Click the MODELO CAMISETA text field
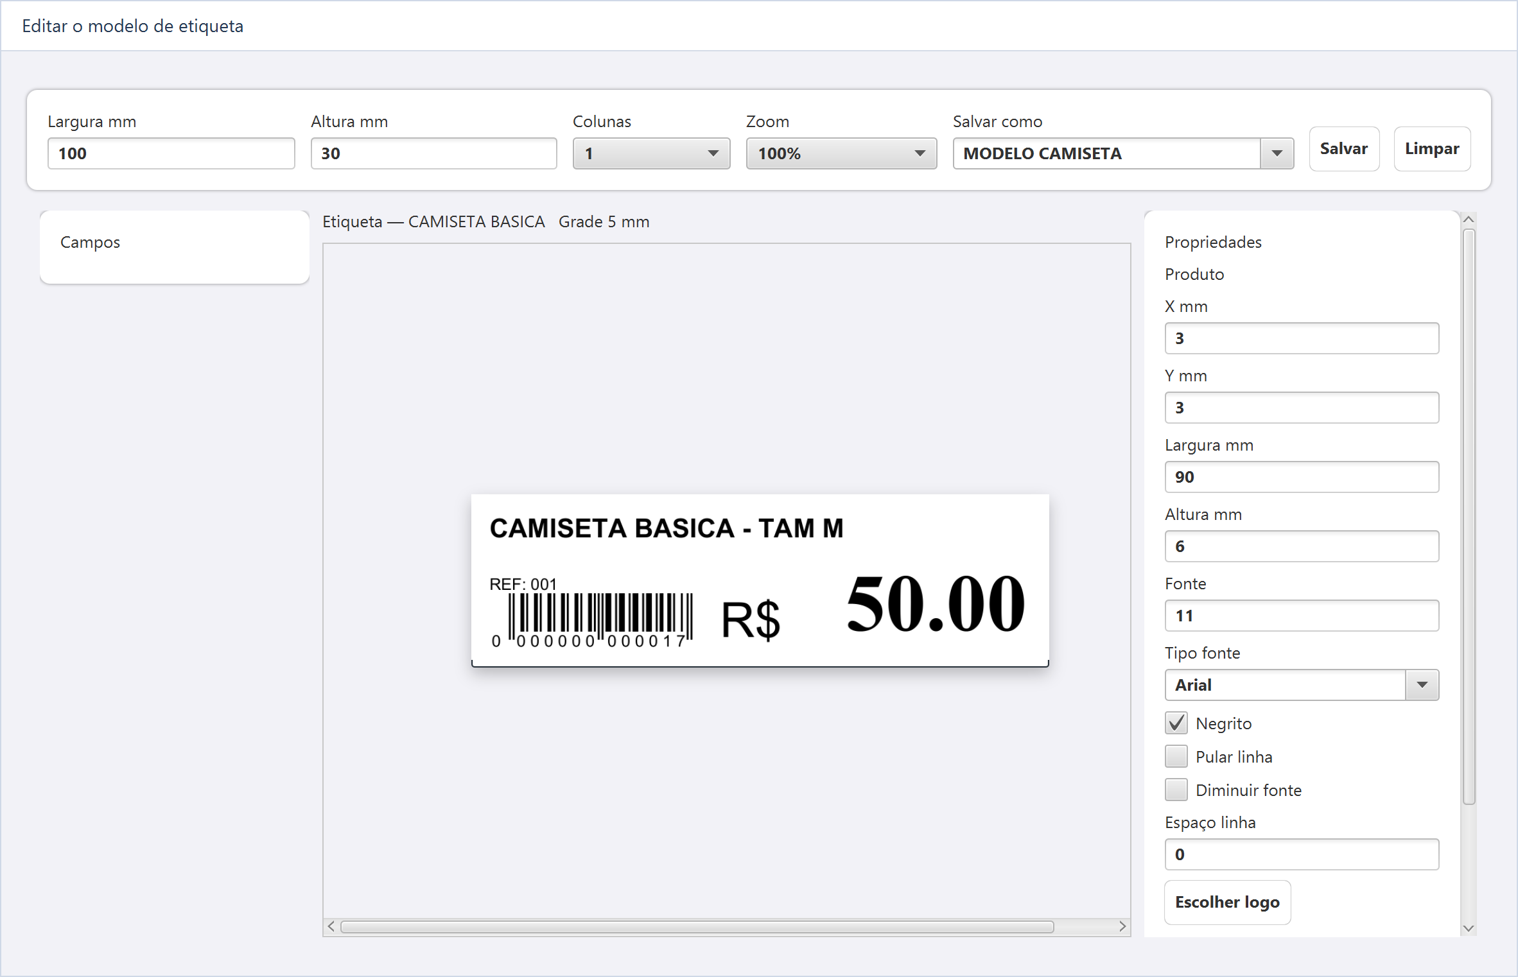 pyautogui.click(x=1106, y=153)
